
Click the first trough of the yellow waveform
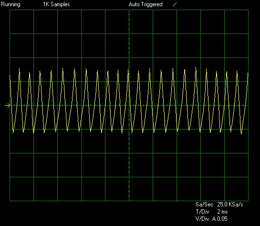pyautogui.click(x=13, y=132)
